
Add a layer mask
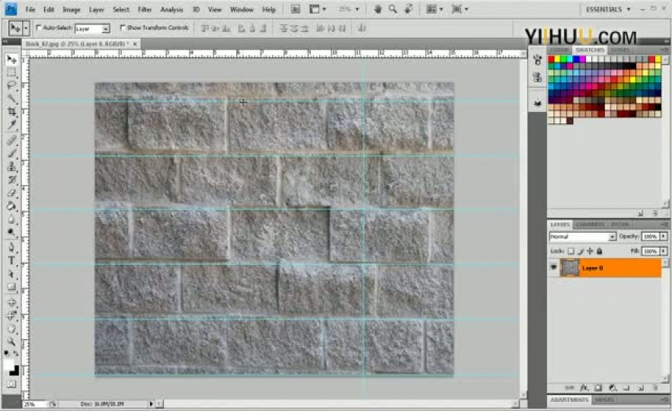coord(598,388)
